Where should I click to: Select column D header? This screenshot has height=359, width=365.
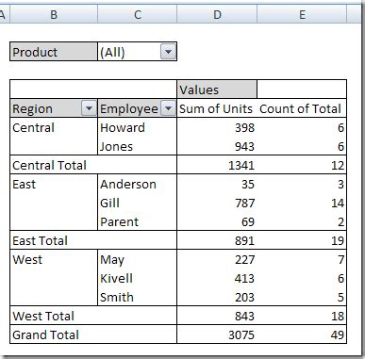click(217, 14)
